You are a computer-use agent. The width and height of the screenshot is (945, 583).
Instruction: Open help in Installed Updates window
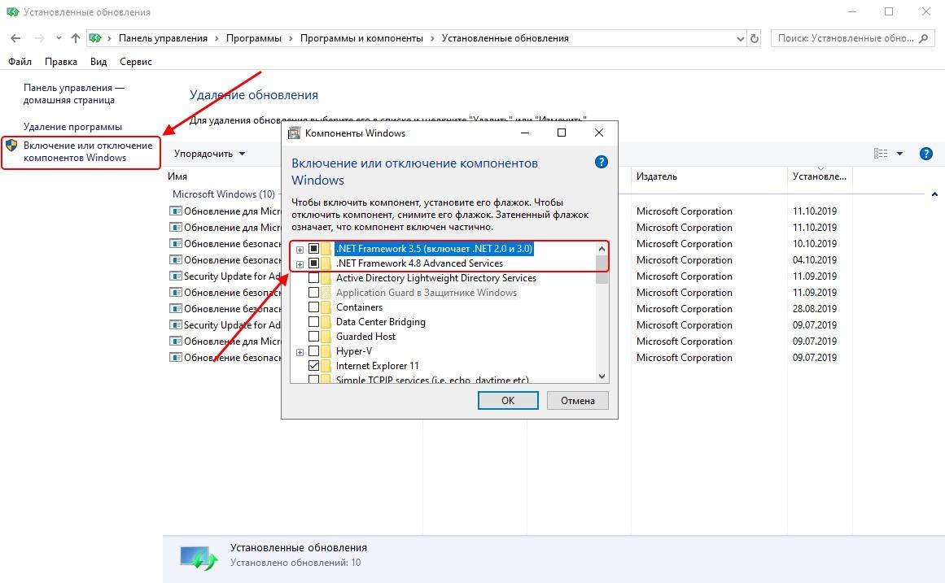click(925, 154)
